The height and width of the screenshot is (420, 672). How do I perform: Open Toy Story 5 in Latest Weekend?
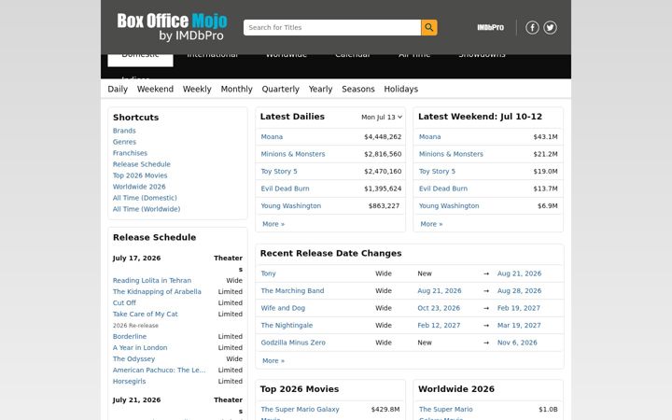(437, 171)
